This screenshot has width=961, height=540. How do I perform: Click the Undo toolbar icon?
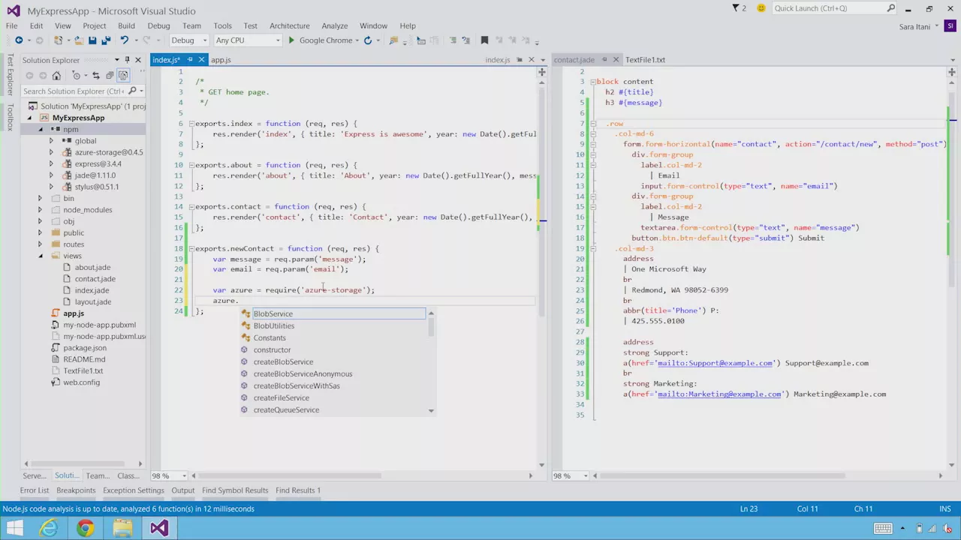[x=124, y=40]
